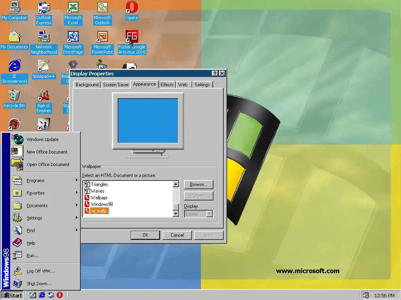The height and width of the screenshot is (300, 401).
Task: Open Run... from the Start menu
Action: tap(45, 255)
